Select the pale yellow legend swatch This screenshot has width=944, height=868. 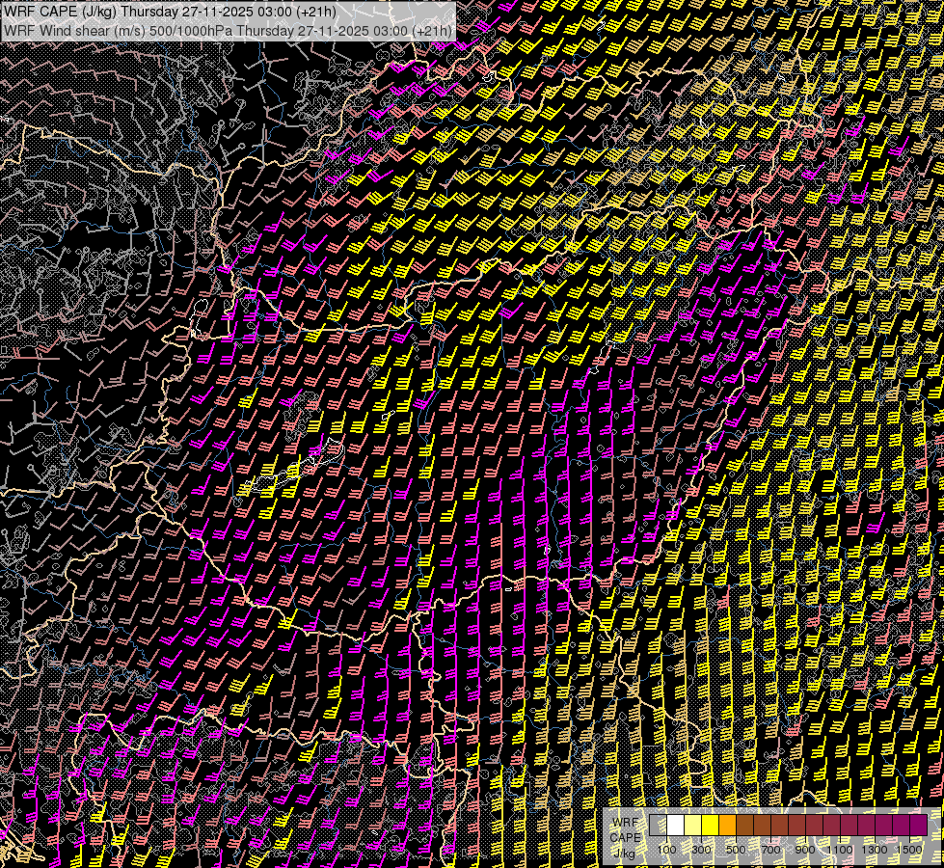point(693,826)
